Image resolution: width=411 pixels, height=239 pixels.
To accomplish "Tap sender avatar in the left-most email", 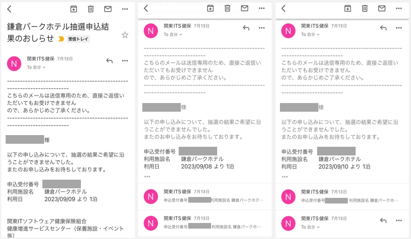I will click(14, 63).
